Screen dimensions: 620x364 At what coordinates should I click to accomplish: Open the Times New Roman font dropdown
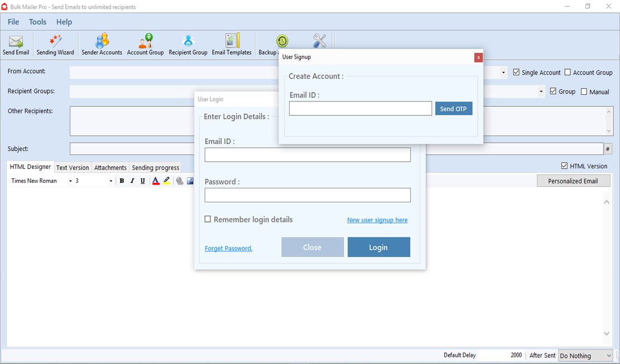pyautogui.click(x=70, y=181)
